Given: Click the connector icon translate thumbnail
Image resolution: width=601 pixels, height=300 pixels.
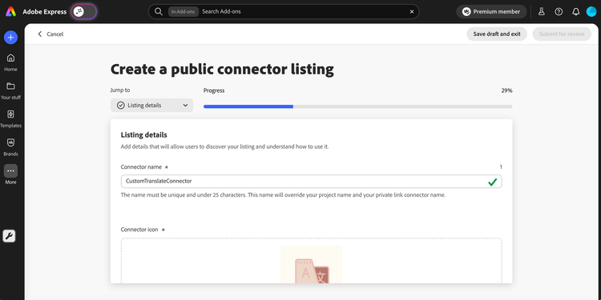Looking at the screenshot, I should pos(311,264).
